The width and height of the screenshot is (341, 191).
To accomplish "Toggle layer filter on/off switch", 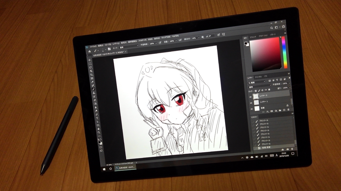I will click(290, 78).
